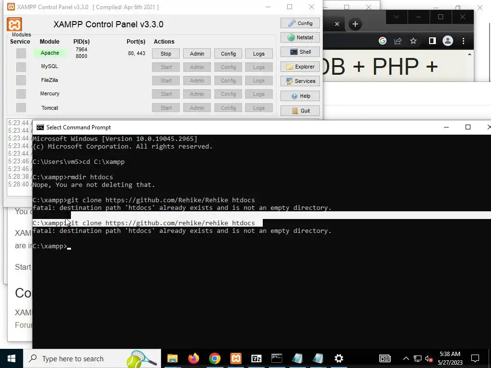491x368 pixels.
Task: Share this page in Chrome
Action: point(398,41)
